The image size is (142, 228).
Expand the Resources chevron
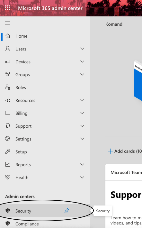coord(82,100)
